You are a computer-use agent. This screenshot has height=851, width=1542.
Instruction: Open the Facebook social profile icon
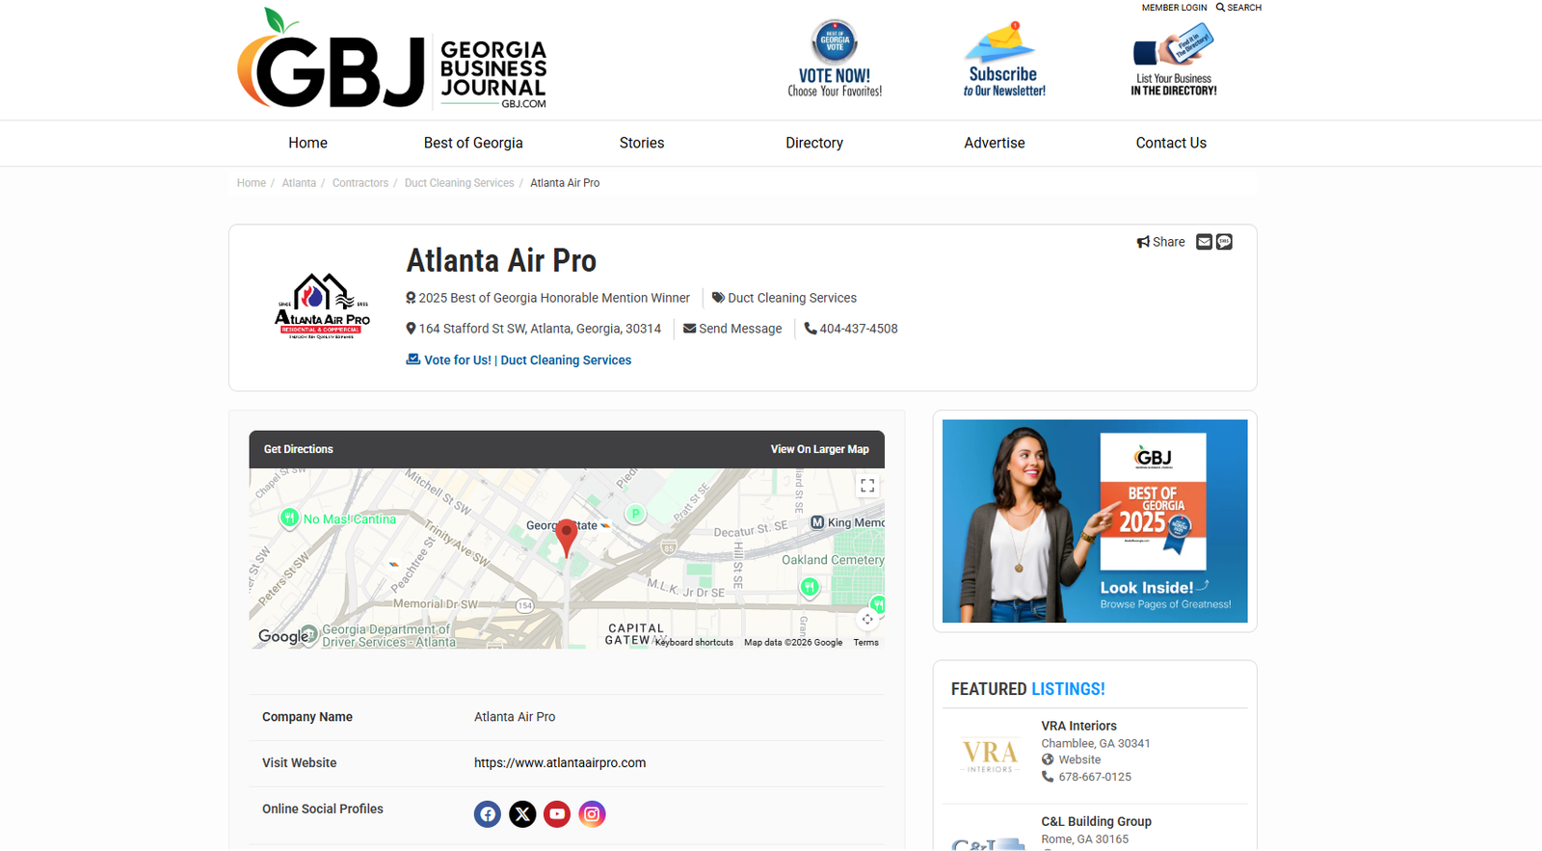(488, 814)
